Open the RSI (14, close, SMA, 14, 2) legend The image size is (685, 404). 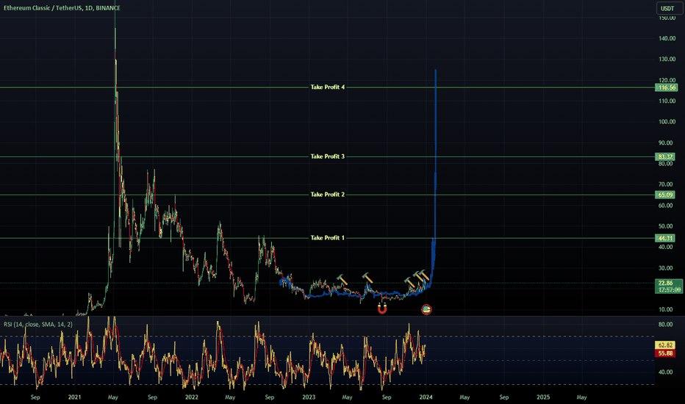tap(38, 324)
